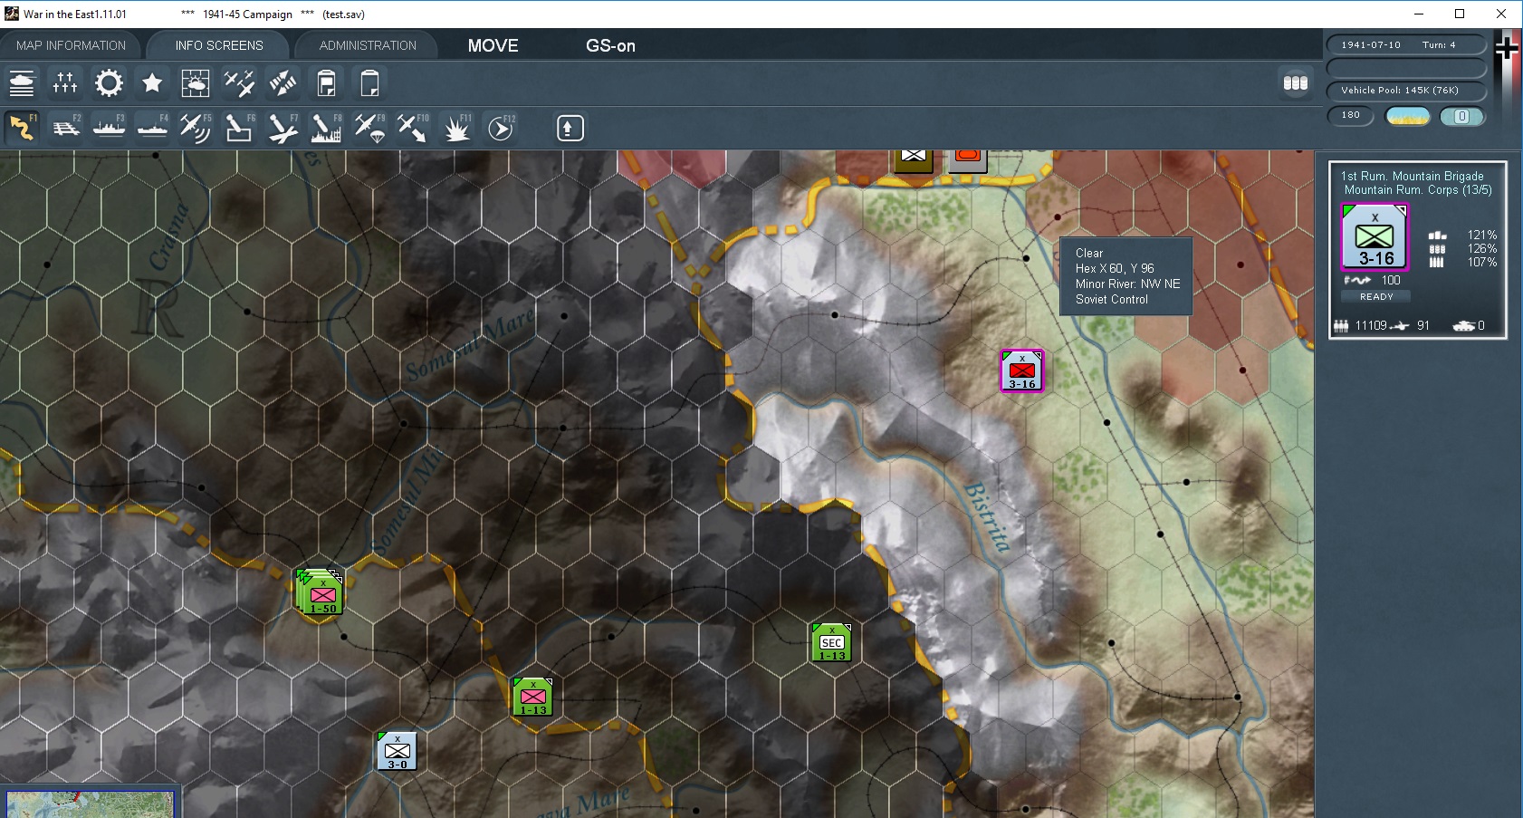Click the wheat field weather indicator
1523x818 pixels.
pyautogui.click(x=1407, y=116)
